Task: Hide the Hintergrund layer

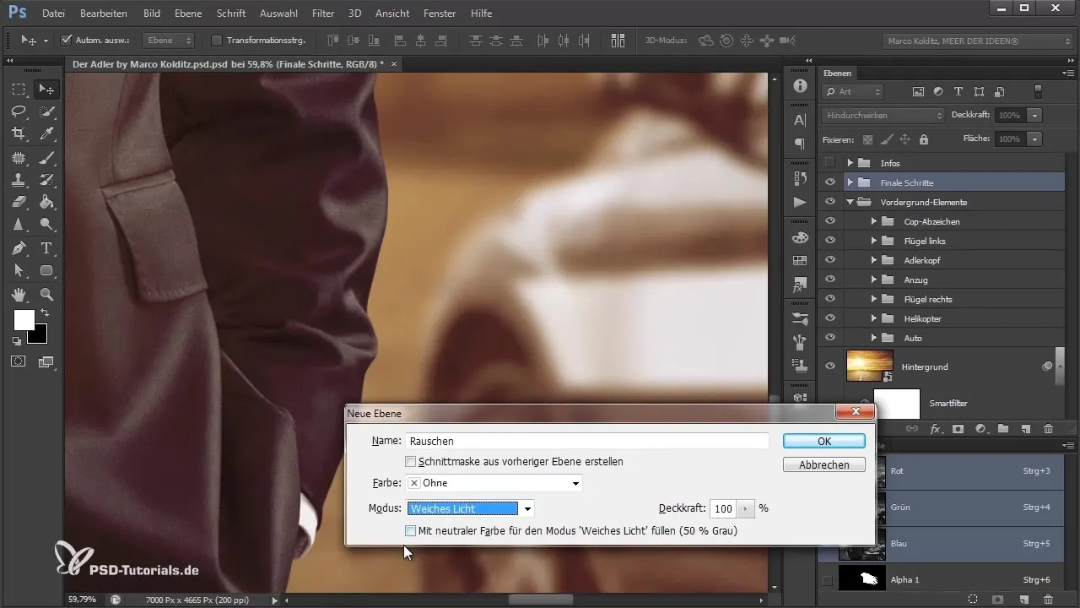Action: [830, 366]
